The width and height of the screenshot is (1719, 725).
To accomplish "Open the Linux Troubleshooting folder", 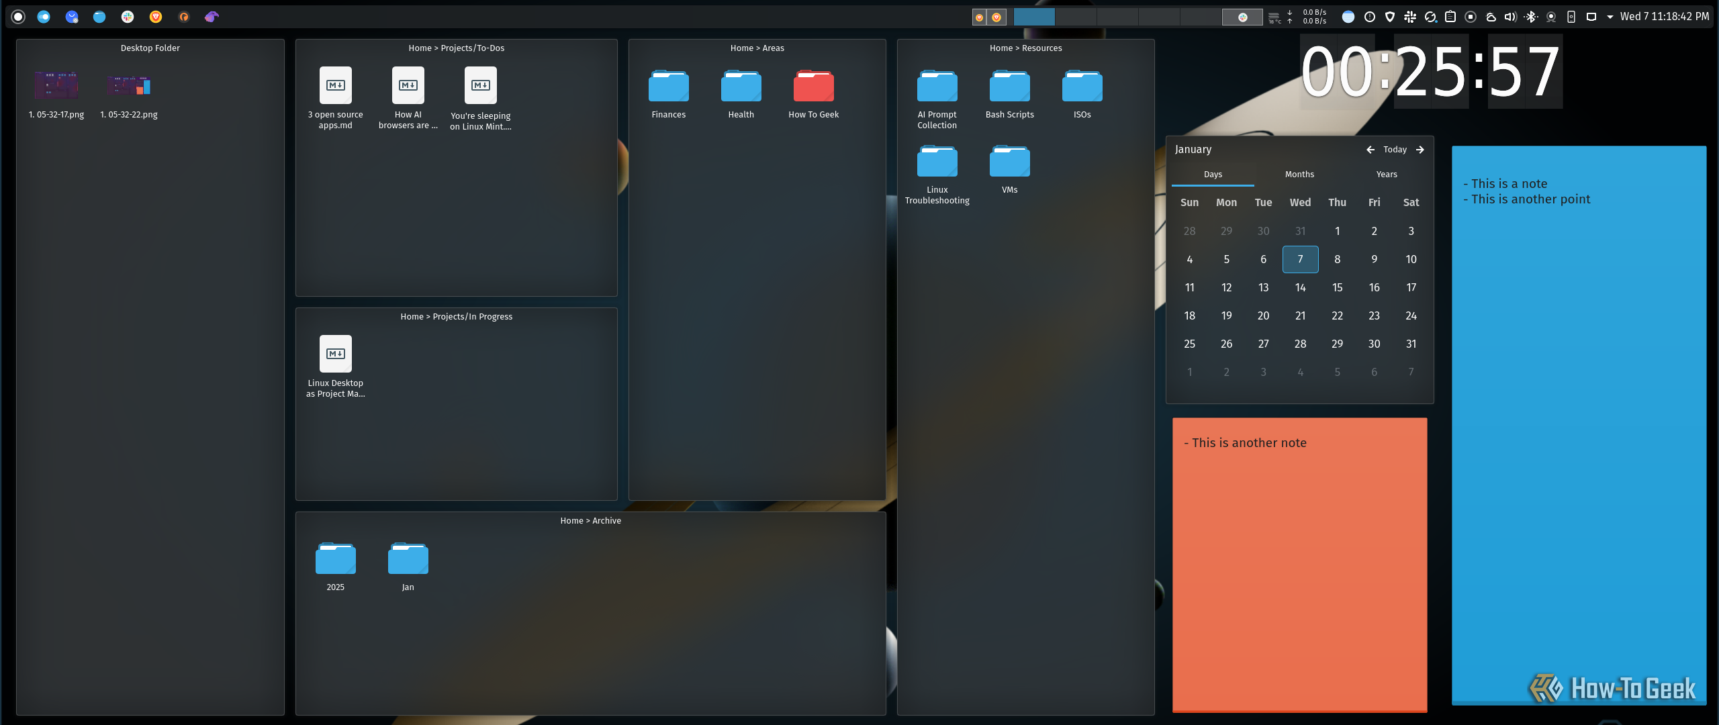I will pyautogui.click(x=937, y=175).
